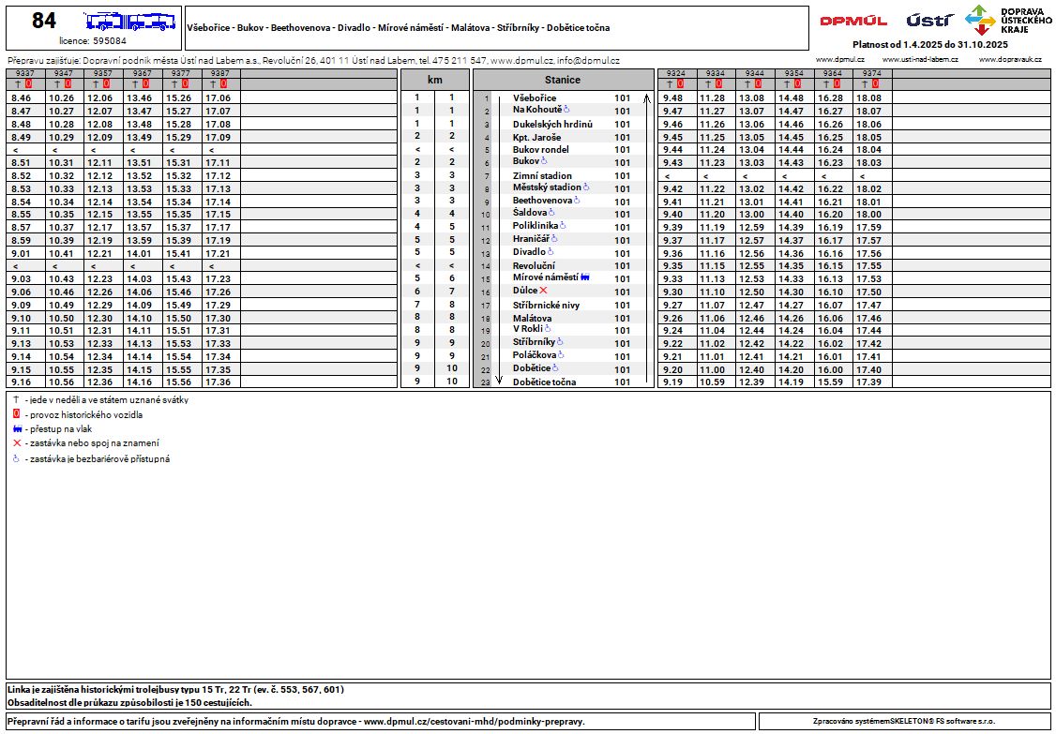Click the red X symbol in the legend
Screen dimensions: 1056x734
(17, 443)
